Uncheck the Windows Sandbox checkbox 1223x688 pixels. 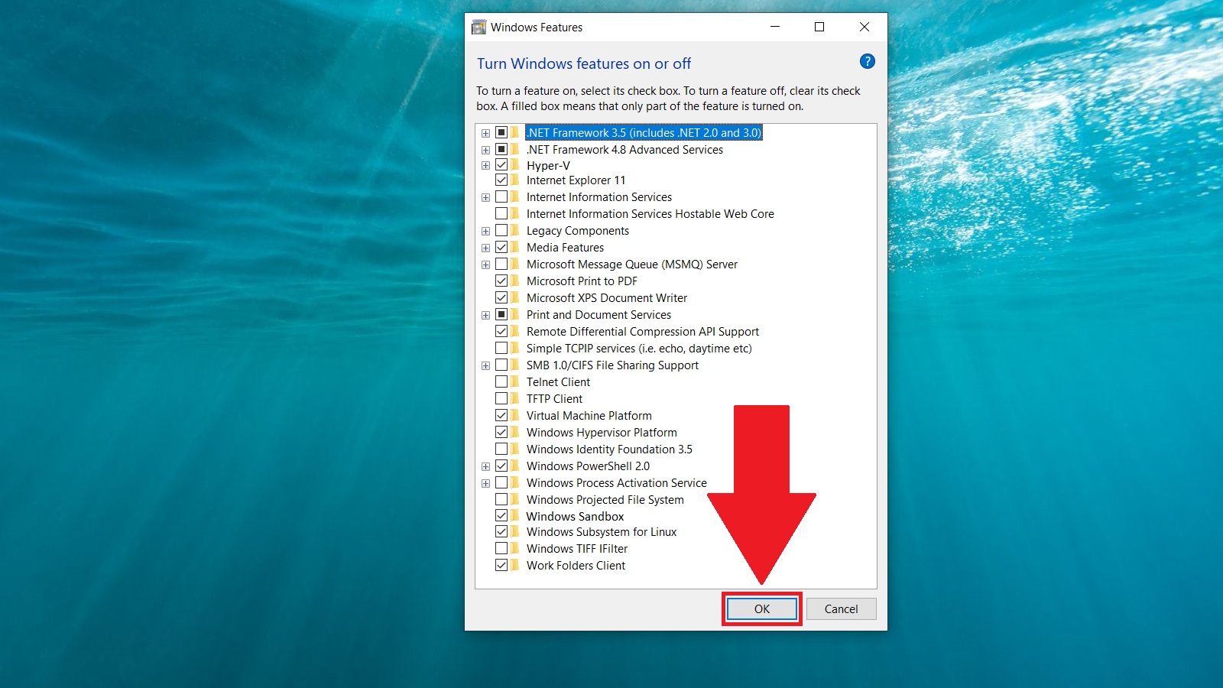[x=501, y=516]
